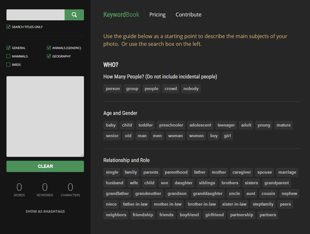The width and height of the screenshot is (310, 234).
Task: Choose the 'woman' keyword tag
Action: (x=175, y=136)
